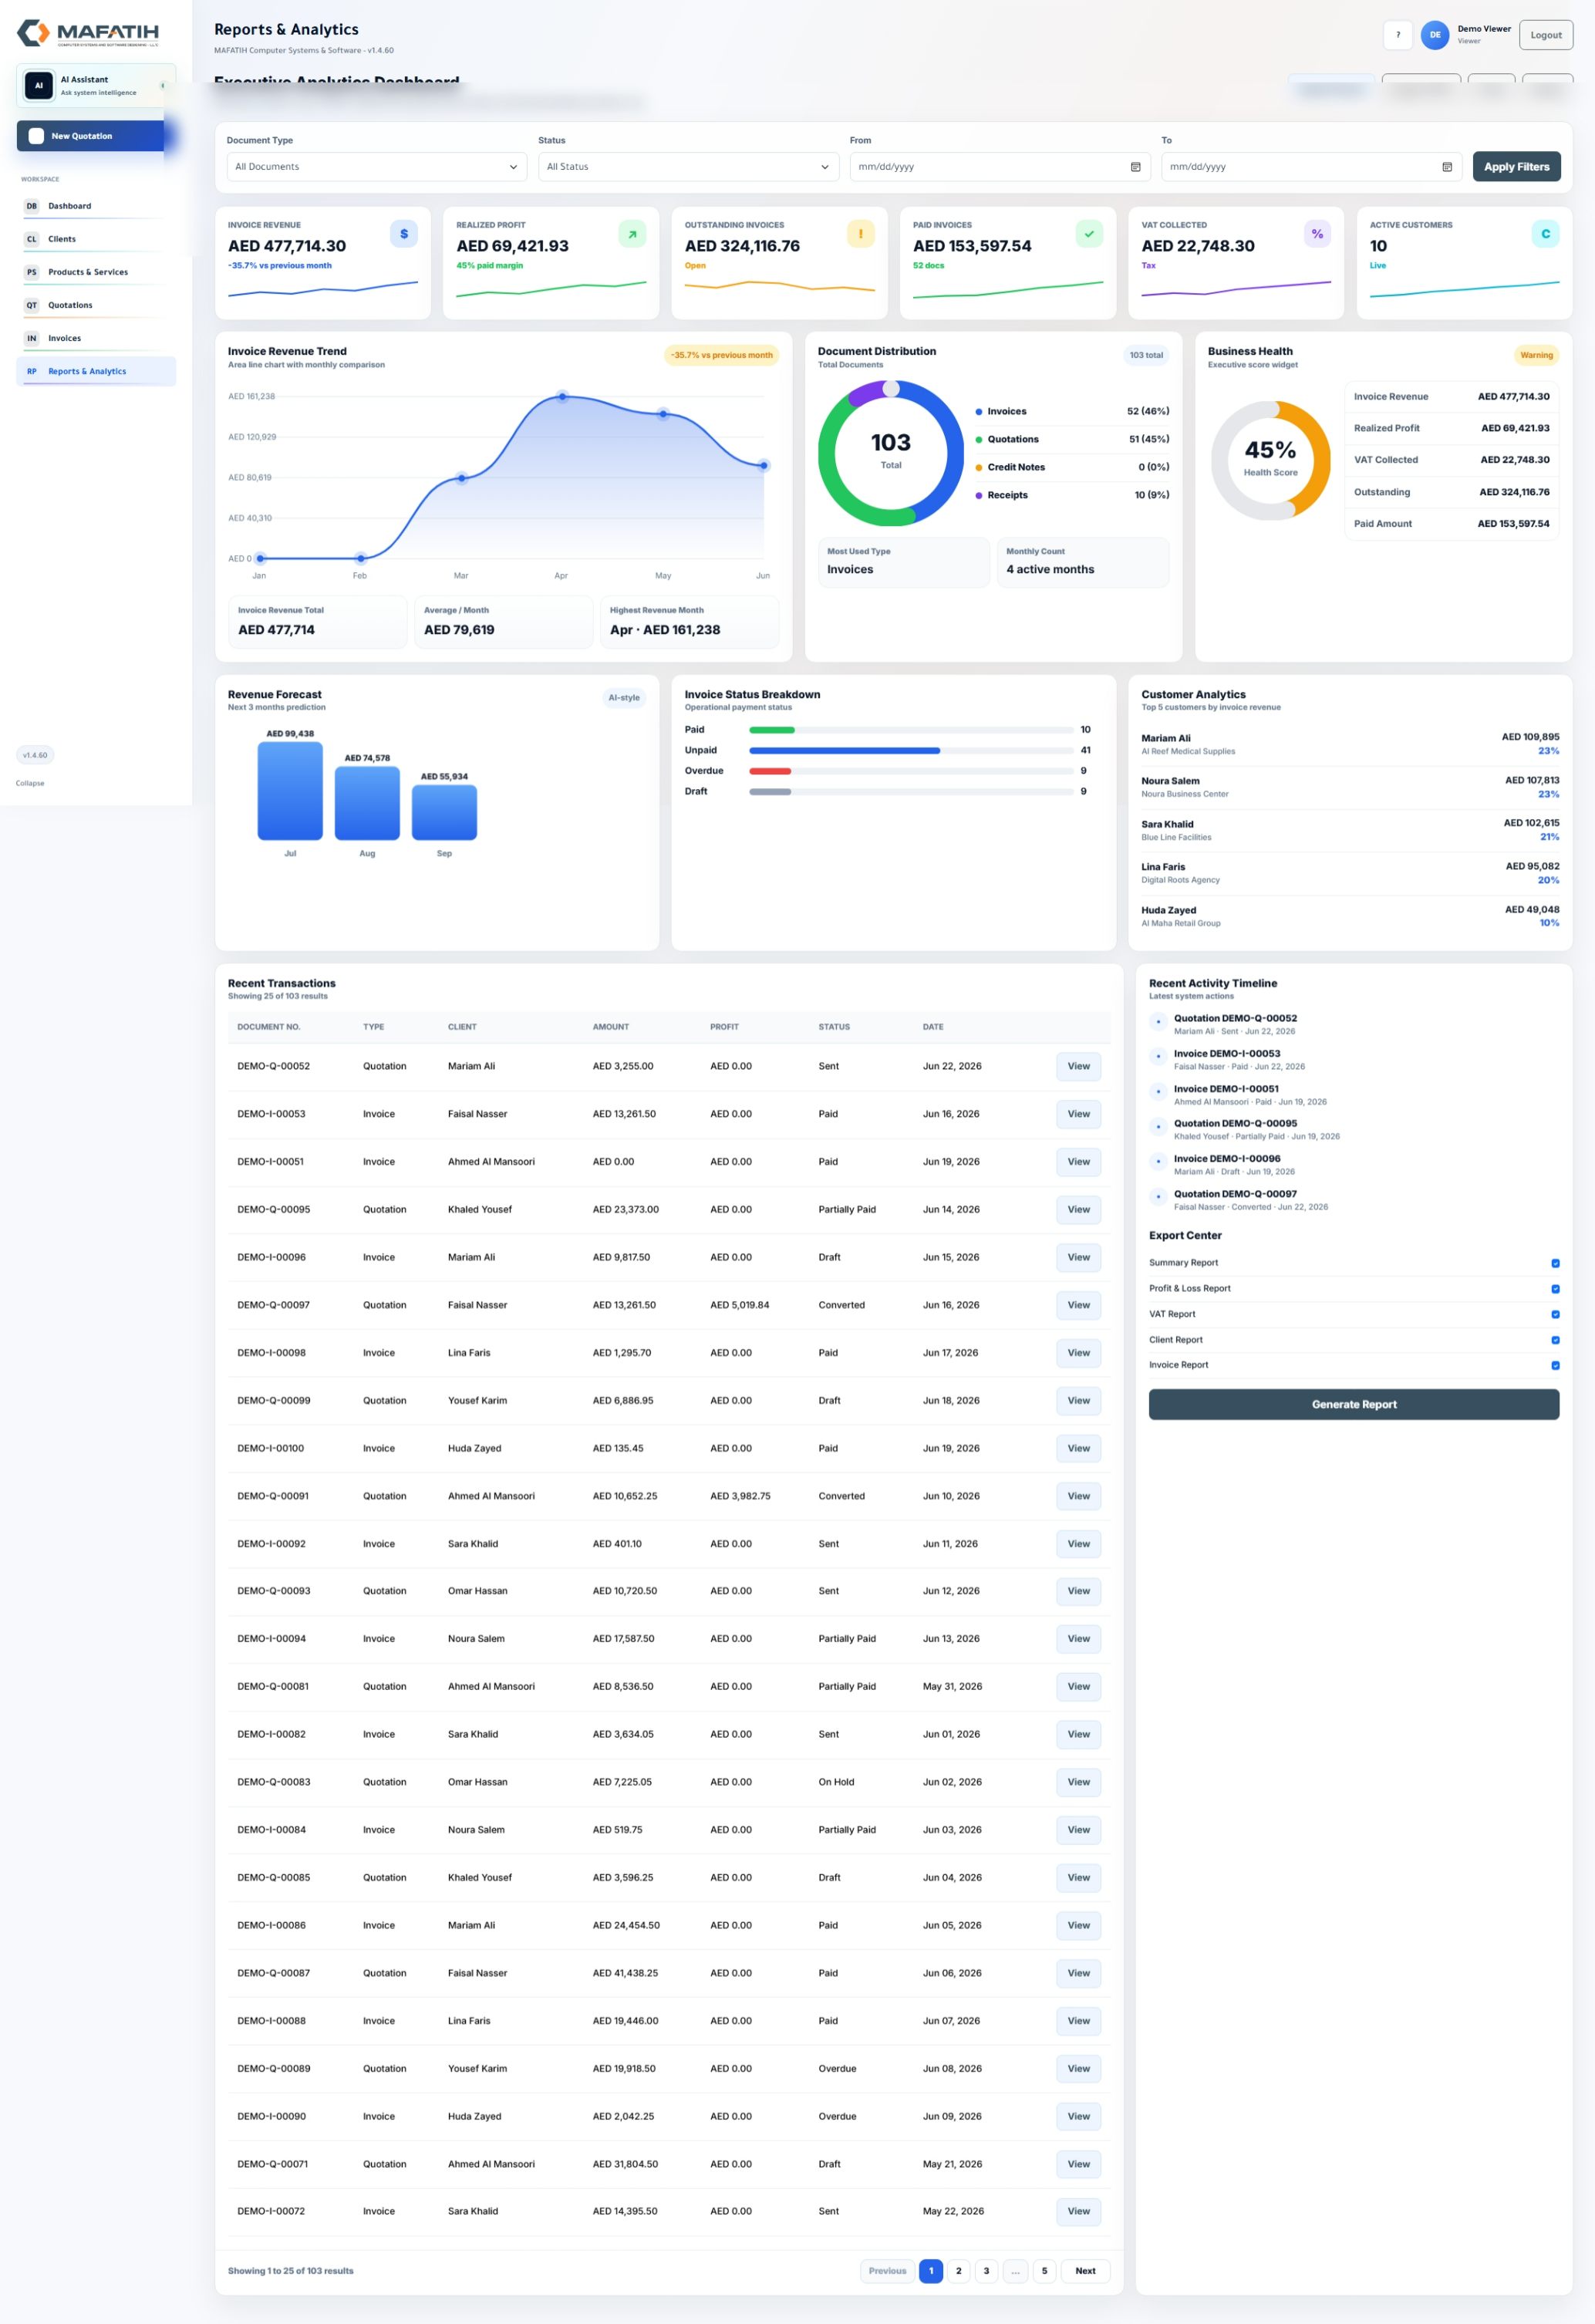The height and width of the screenshot is (2324, 1595).
Task: Go to Products & Services
Action: pyautogui.click(x=96, y=272)
